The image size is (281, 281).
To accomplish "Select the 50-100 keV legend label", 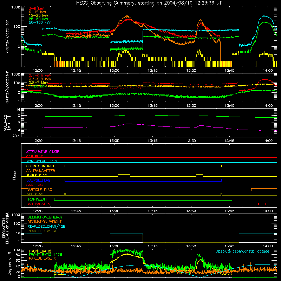I will (x=40, y=22).
